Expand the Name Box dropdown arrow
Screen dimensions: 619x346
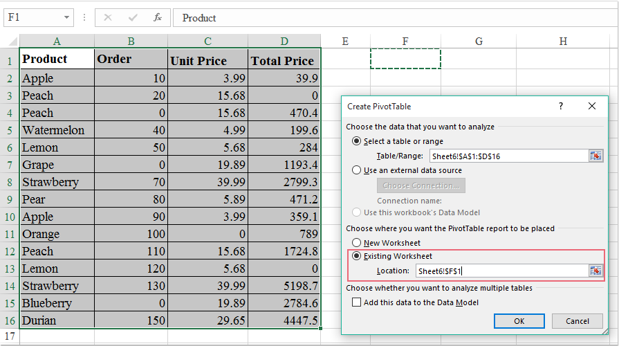pyautogui.click(x=66, y=18)
